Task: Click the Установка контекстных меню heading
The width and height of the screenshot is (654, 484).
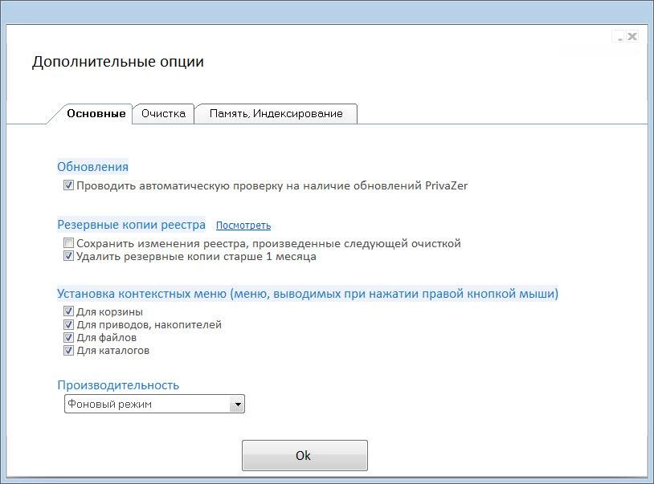Action: coord(308,294)
